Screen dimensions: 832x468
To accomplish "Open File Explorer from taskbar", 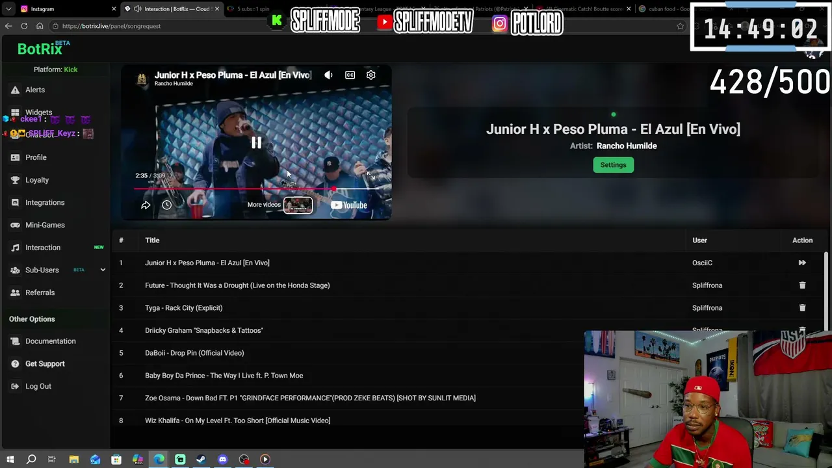I will coord(74,460).
